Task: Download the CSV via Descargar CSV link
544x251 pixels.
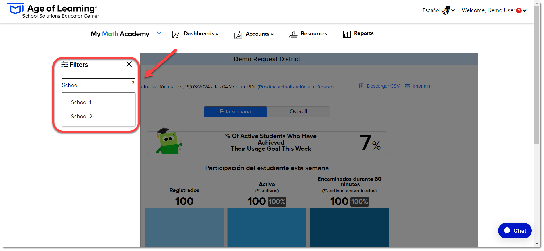Action: [383, 86]
